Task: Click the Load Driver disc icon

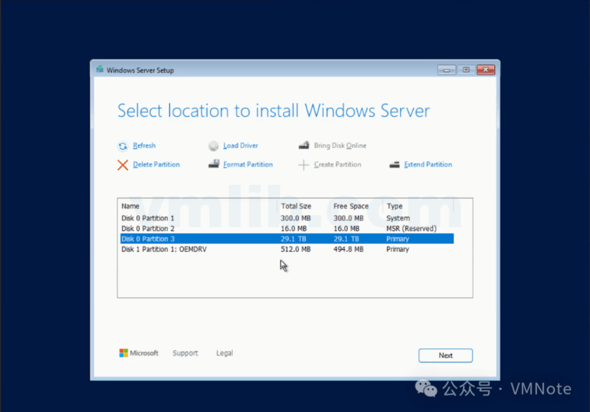Action: point(213,146)
